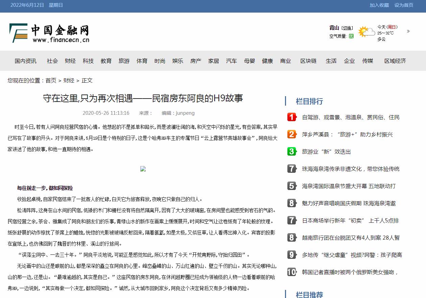
Task: Go to the 房产 section
Action: click(196, 61)
